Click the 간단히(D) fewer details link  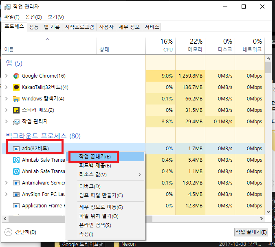[x=26, y=232]
